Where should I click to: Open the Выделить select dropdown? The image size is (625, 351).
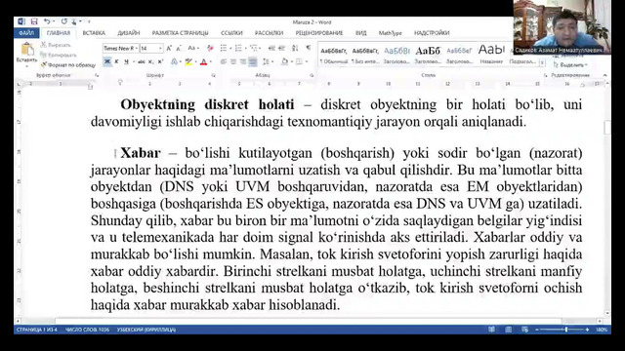point(570,64)
